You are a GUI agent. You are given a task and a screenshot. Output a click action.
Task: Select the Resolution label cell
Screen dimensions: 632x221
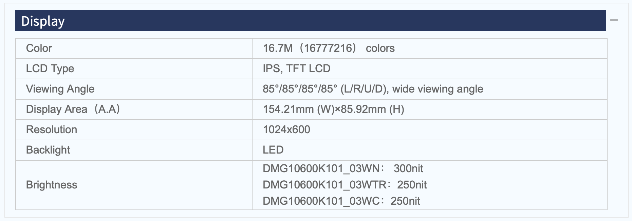point(134,130)
